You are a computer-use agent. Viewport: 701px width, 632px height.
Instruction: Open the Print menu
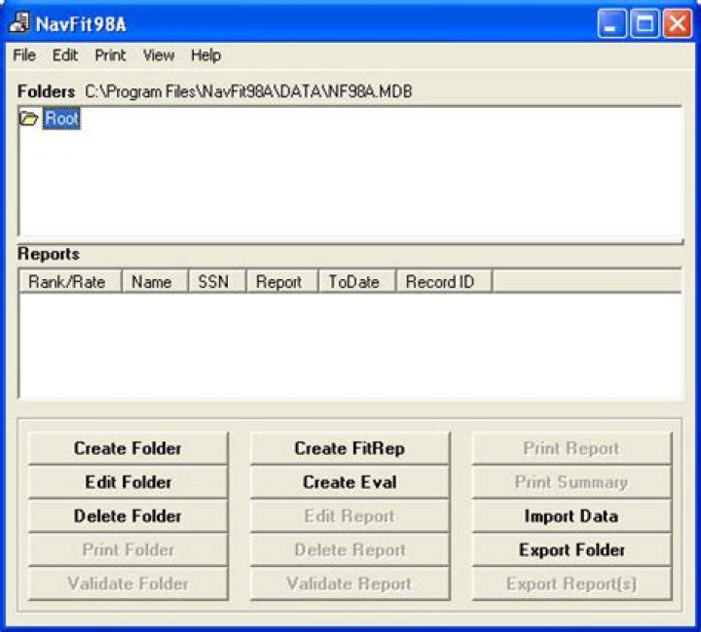(111, 55)
